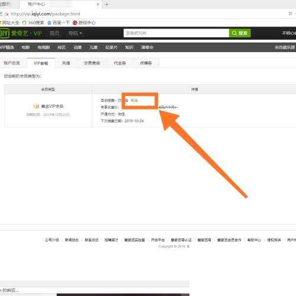Click the 游戏中心 bookmark red icon
The height and width of the screenshot is (296, 296).
75,23
